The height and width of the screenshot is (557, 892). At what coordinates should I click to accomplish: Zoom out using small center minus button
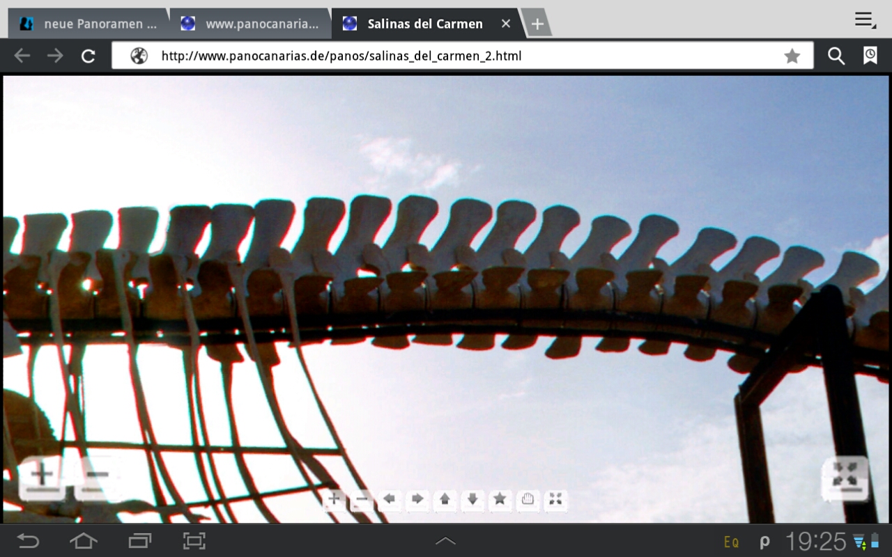[361, 499]
